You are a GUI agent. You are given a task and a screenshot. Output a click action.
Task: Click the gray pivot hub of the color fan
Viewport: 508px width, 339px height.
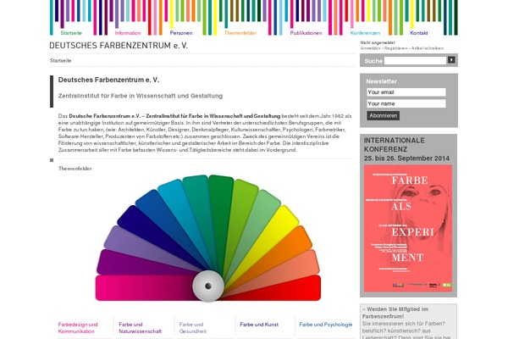click(208, 286)
